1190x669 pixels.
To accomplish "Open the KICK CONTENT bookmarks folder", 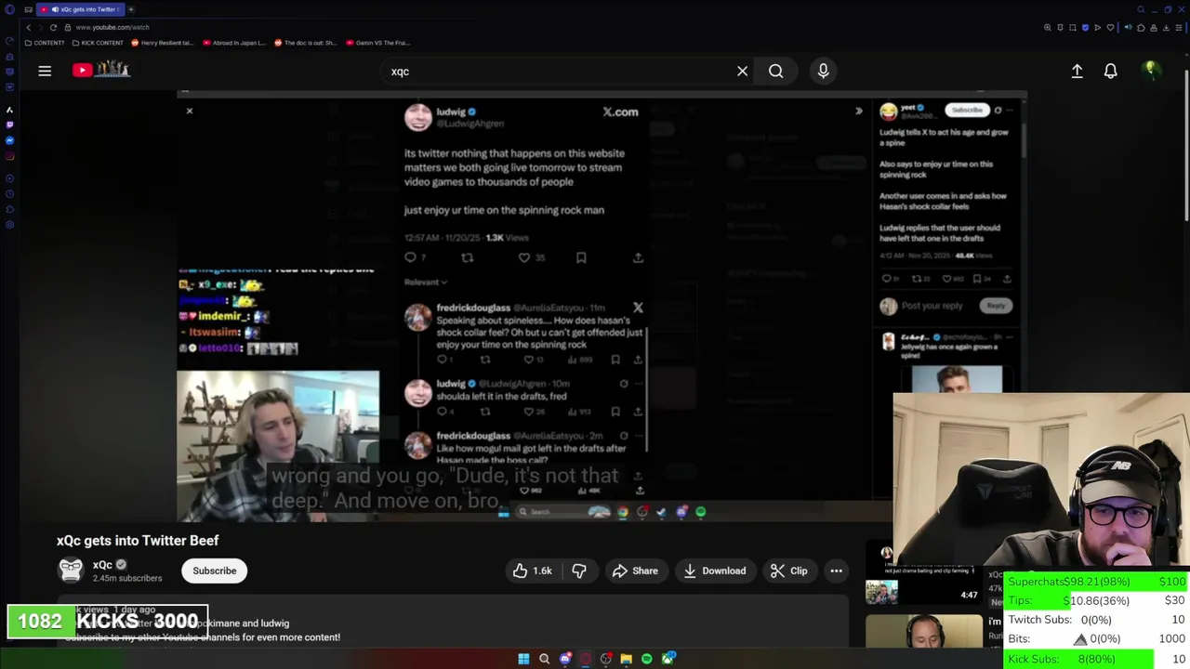I will coord(97,43).
